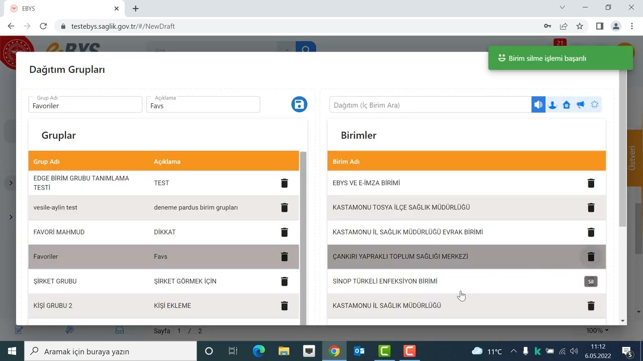Viewport: 643px width, 361px height.
Task: Delete the EDGE BİRİM GRUBU TANIMLAMA TESTİ group
Action: pos(284,183)
